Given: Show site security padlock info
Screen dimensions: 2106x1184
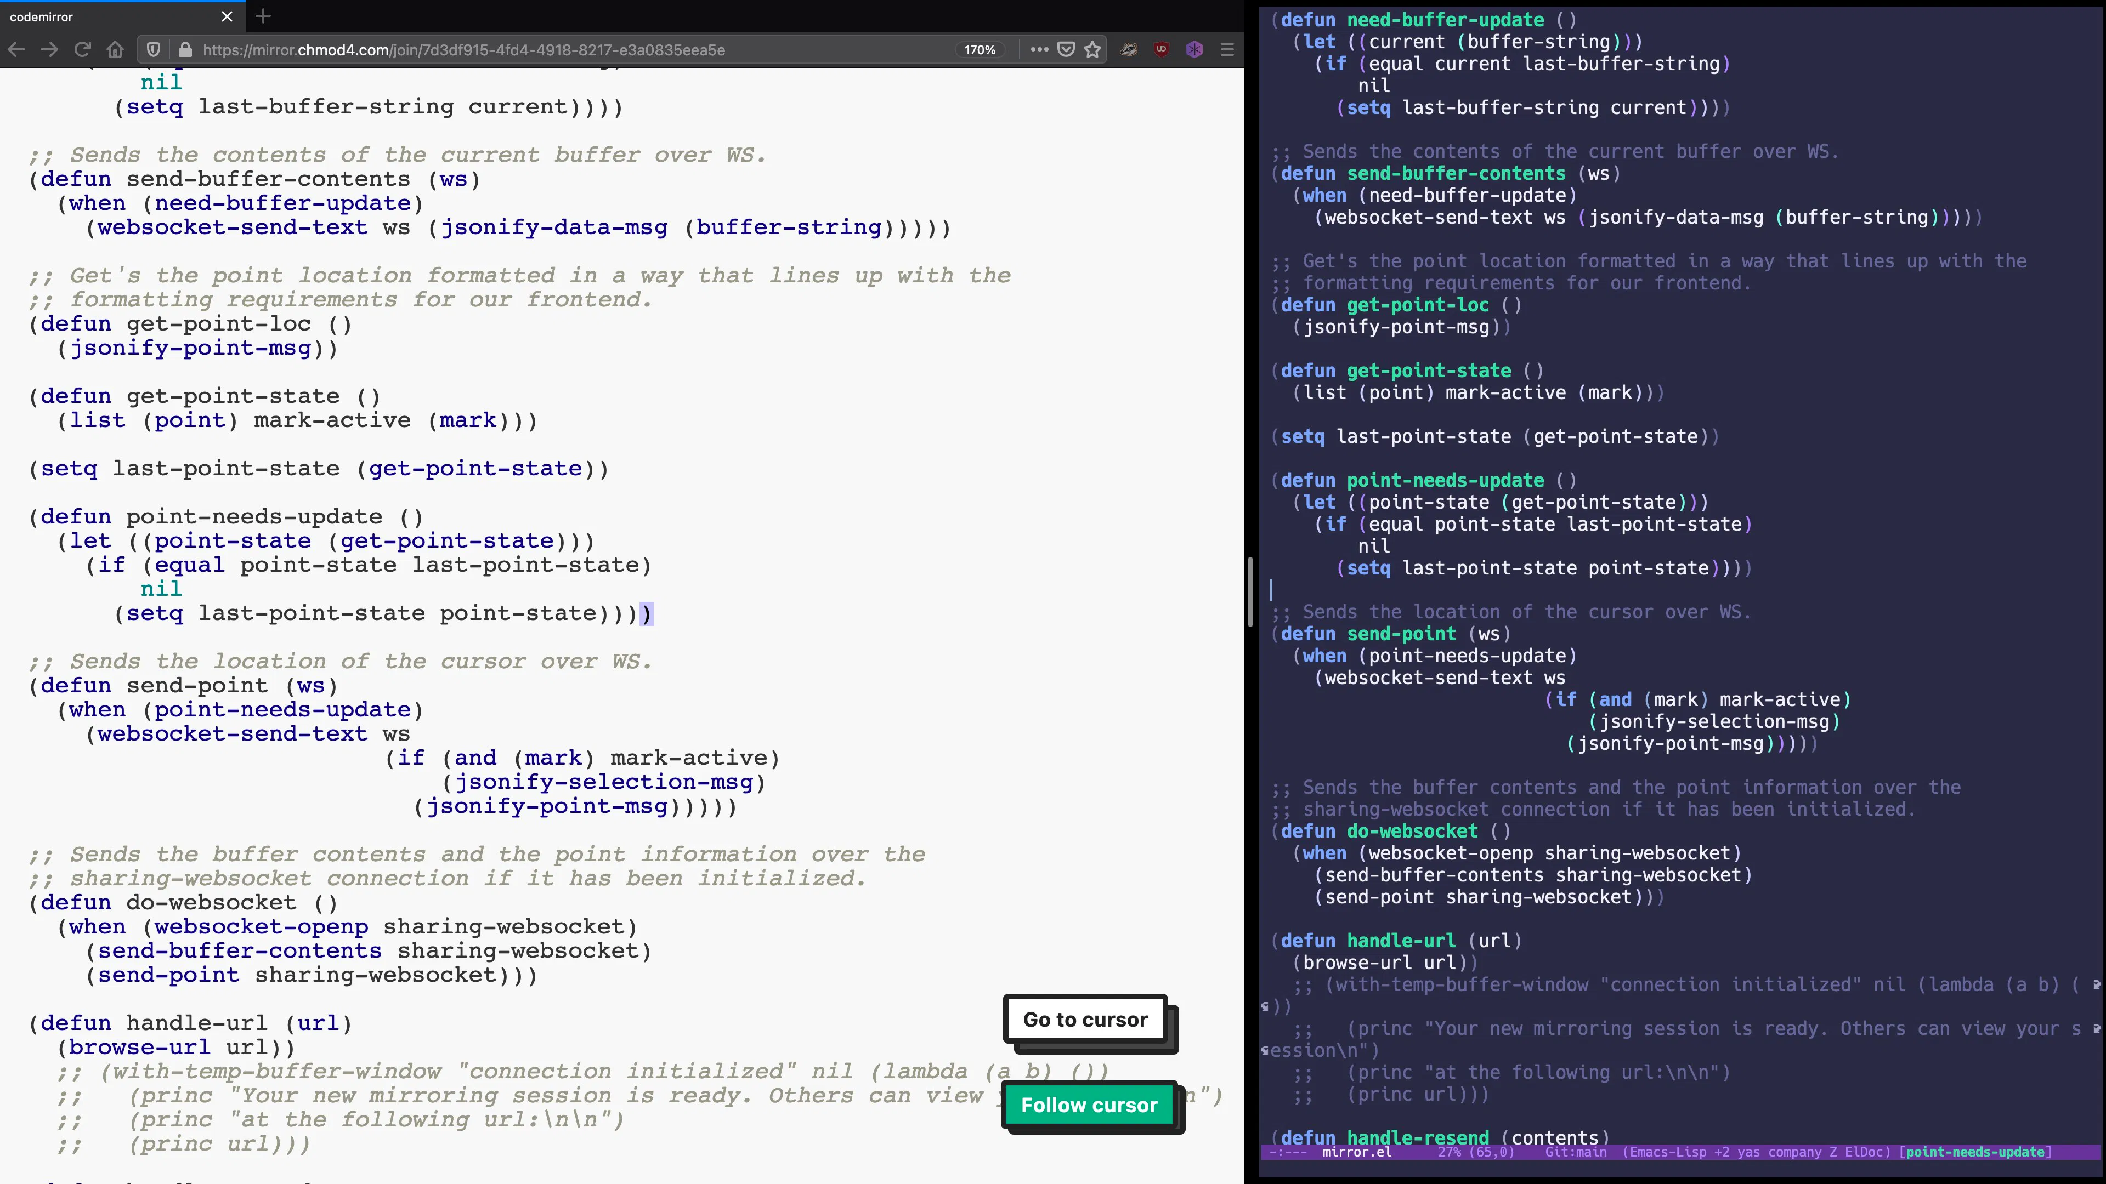Looking at the screenshot, I should [185, 50].
